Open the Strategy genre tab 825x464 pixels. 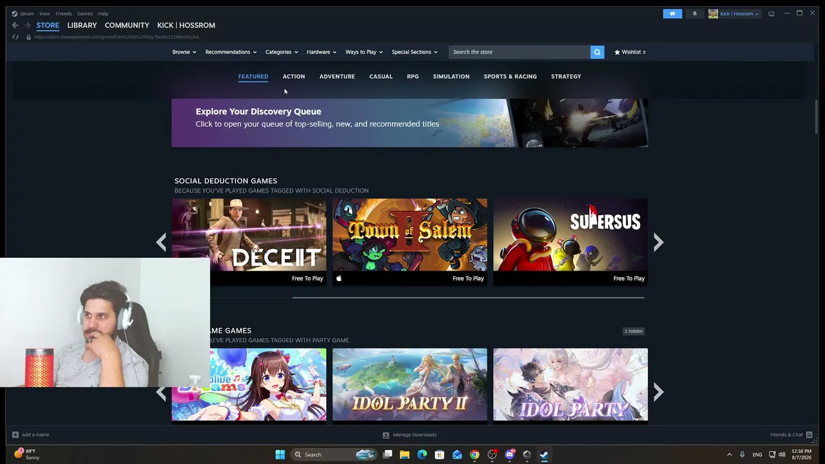[x=566, y=77]
